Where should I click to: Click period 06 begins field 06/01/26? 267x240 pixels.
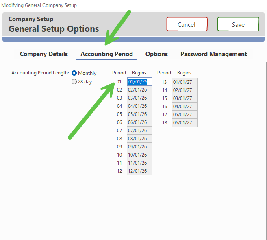pos(139,122)
